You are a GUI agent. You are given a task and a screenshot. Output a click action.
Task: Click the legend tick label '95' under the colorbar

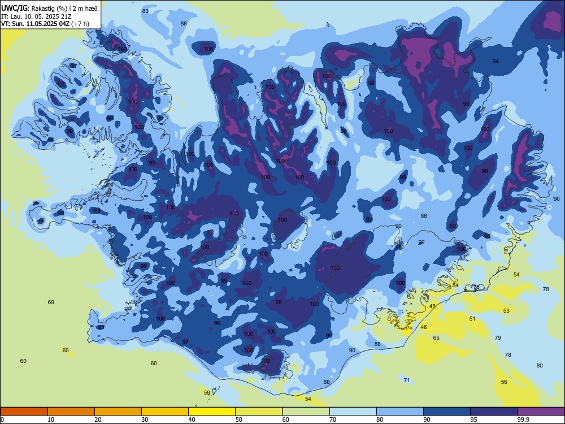coord(473,419)
